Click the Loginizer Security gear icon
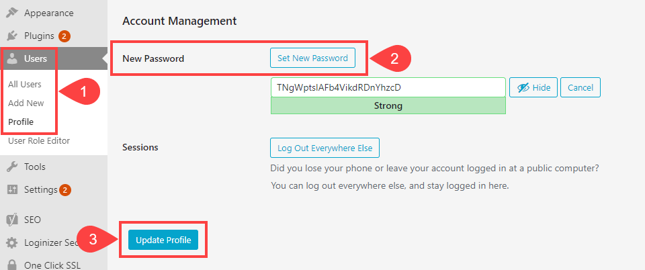Screen dimensions: 645x270 12,242
